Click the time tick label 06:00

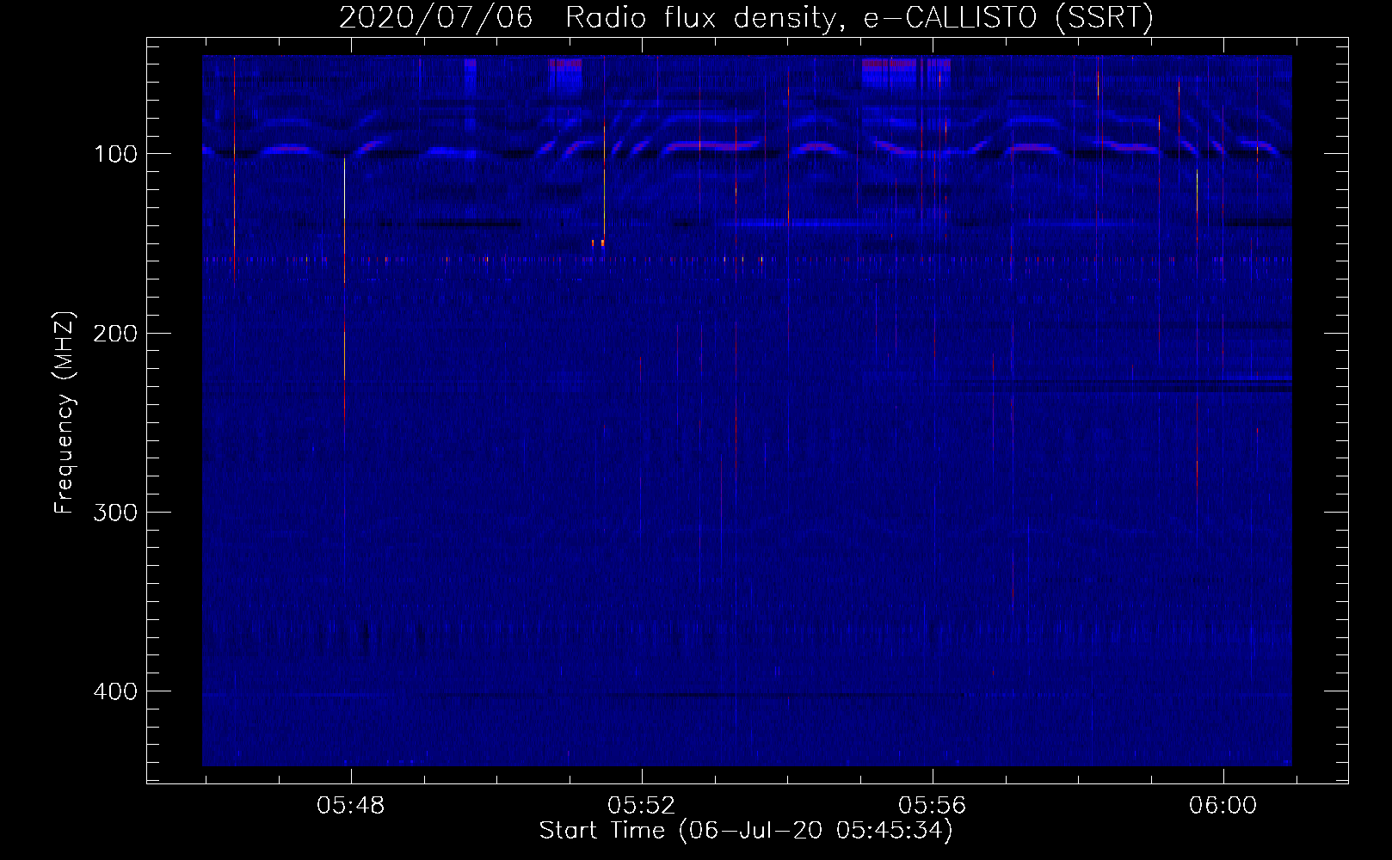[x=1223, y=806]
